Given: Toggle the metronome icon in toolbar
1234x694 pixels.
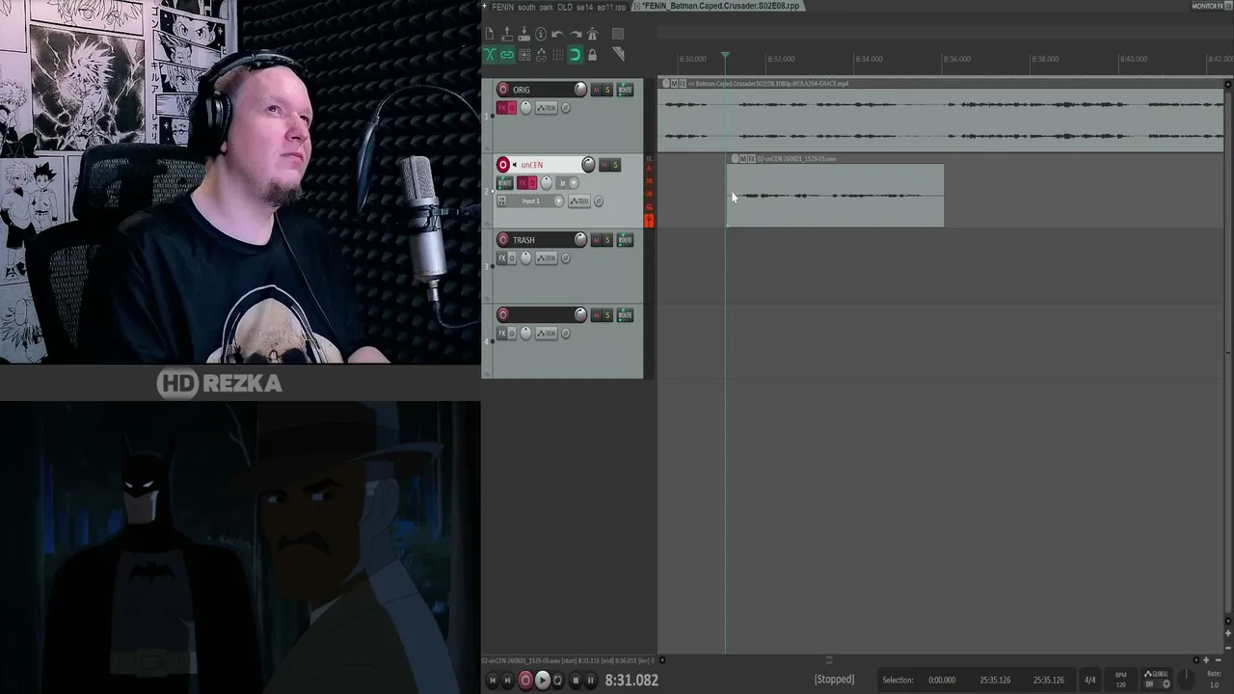Looking at the screenshot, I should coord(593,34).
